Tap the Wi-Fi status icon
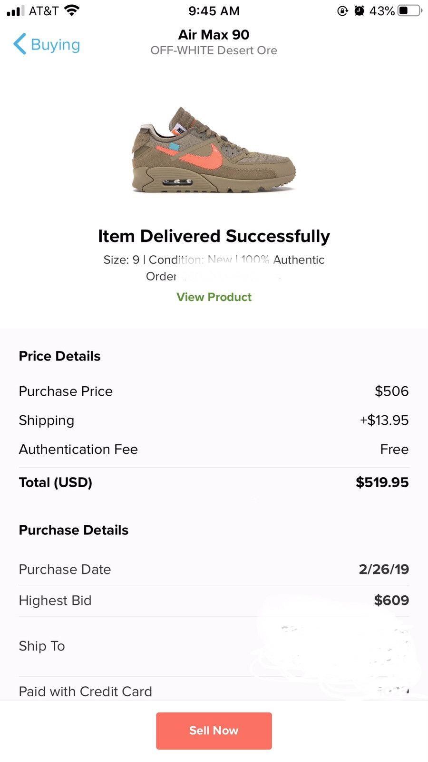The image size is (428, 762). coord(71,10)
